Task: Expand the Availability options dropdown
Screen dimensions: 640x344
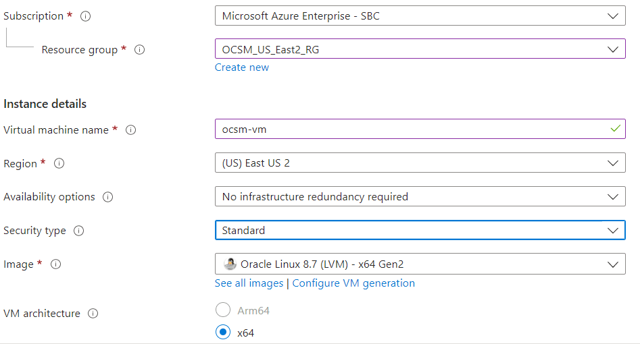Action: click(x=420, y=197)
